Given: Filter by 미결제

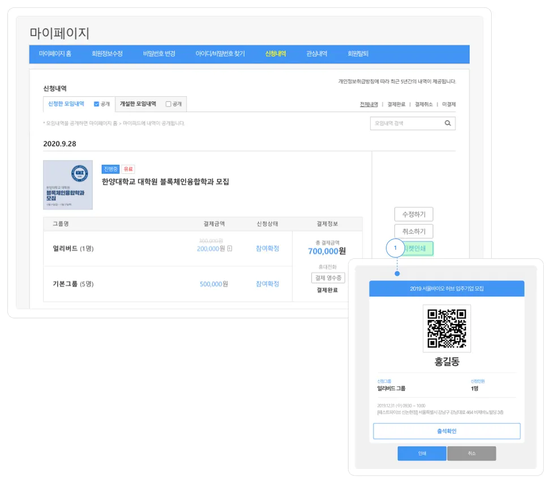Looking at the screenshot, I should tap(449, 104).
